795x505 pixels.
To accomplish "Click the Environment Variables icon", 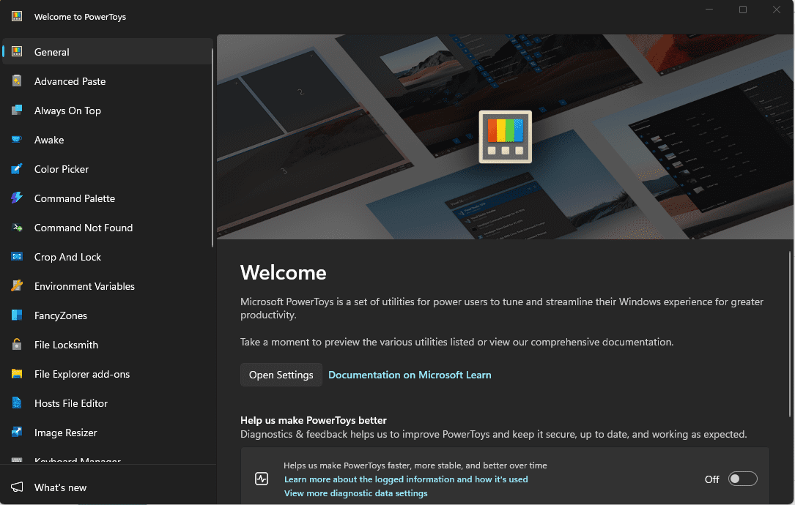I will [x=17, y=285].
